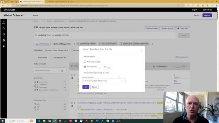The height and width of the screenshot is (123, 219).
Task: Select All records on page option
Action: tap(85, 61)
